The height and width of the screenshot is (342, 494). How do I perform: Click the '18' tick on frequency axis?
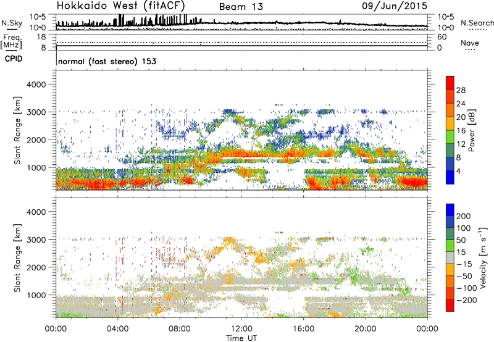click(41, 37)
